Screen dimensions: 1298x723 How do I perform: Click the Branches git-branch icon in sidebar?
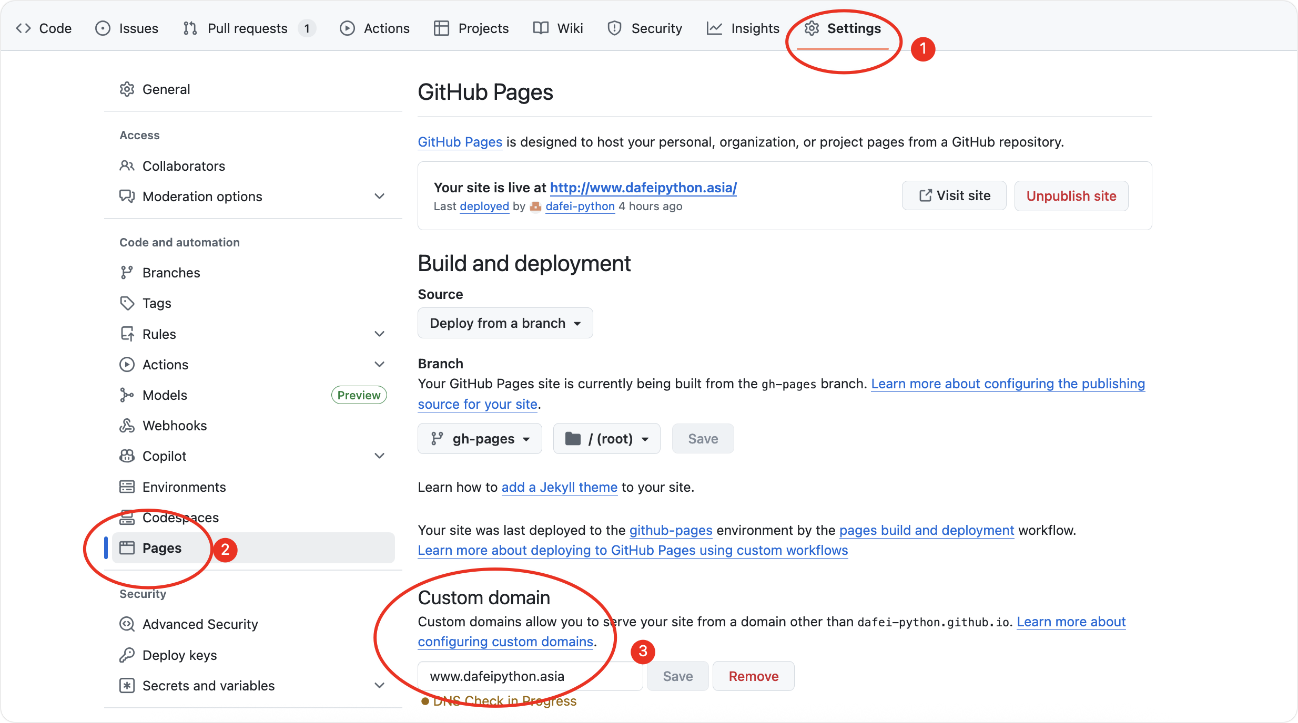[127, 273]
